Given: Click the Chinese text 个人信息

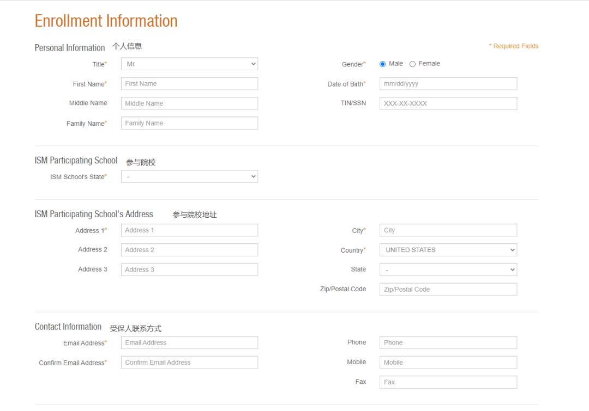Looking at the screenshot, I should point(127,46).
